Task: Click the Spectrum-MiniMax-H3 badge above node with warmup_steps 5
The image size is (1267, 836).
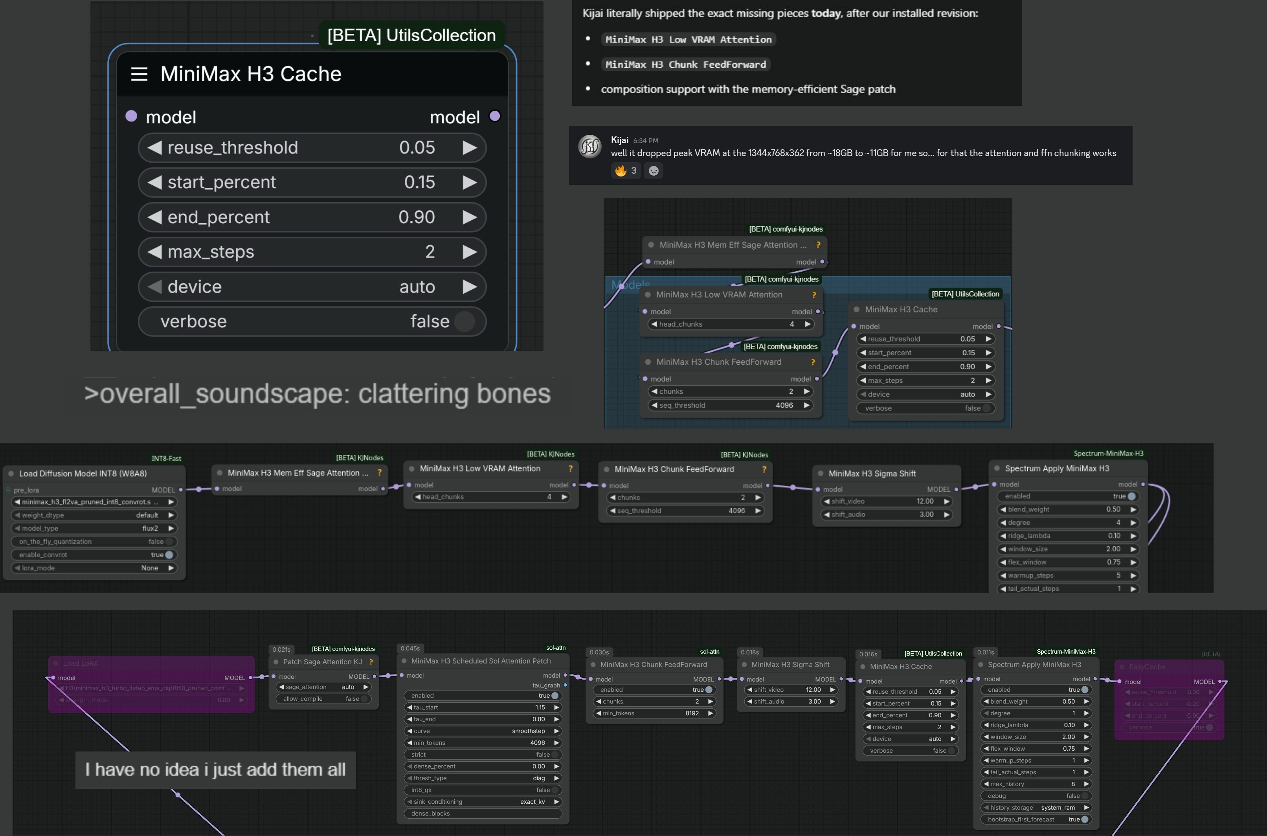Action: coord(1108,453)
